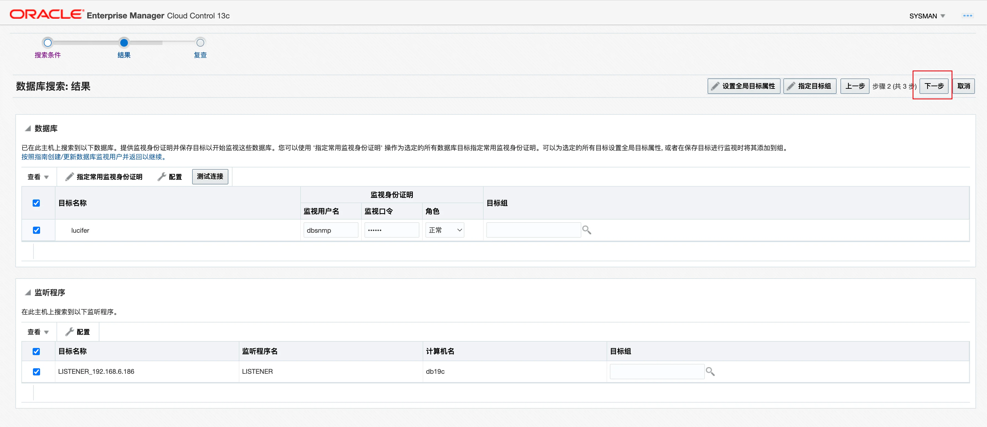987x427 pixels.
Task: Click the pencil icon for 指定常用监视身份证明
Action: point(69,176)
